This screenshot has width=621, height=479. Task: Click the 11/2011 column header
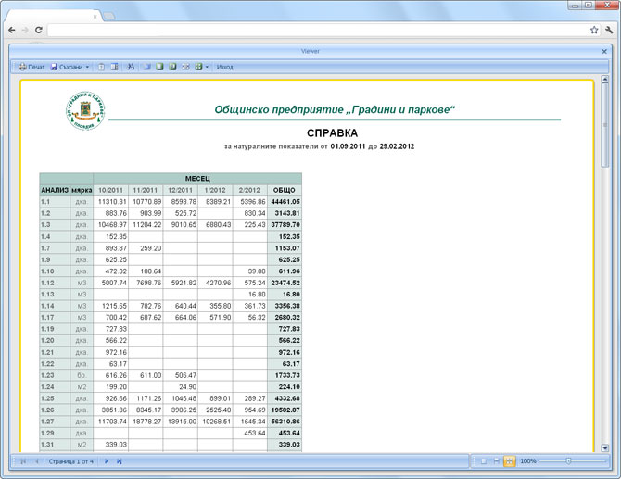pyautogui.click(x=145, y=190)
